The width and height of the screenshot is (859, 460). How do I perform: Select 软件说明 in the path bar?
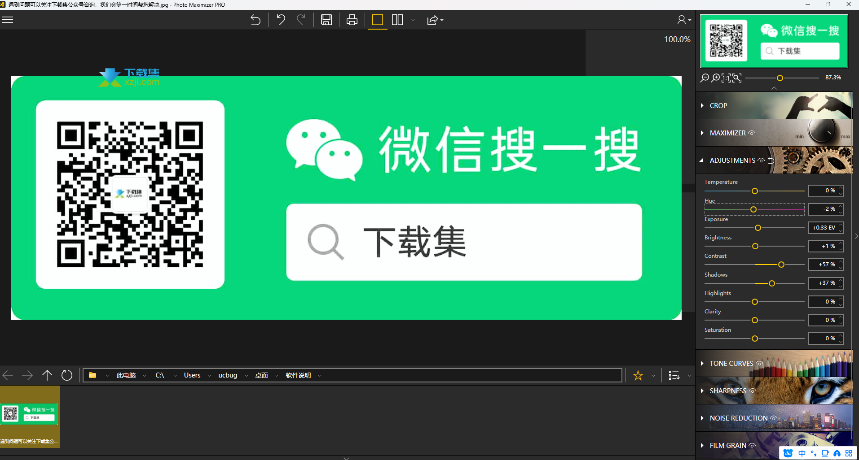(x=298, y=375)
